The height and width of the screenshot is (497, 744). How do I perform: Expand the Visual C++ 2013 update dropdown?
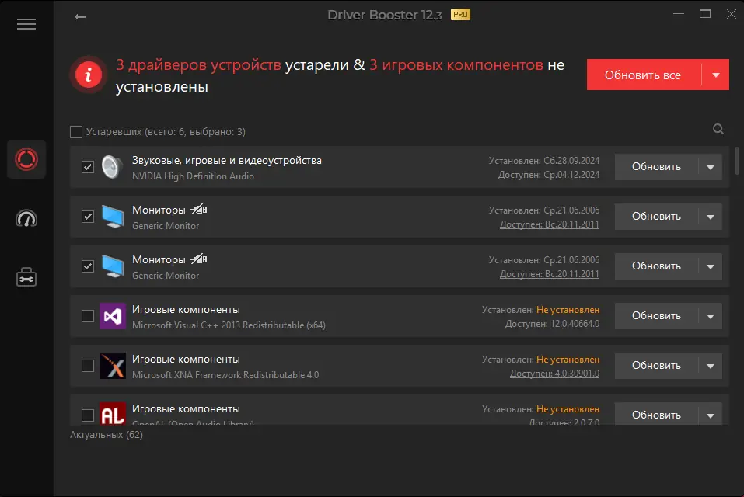click(711, 316)
